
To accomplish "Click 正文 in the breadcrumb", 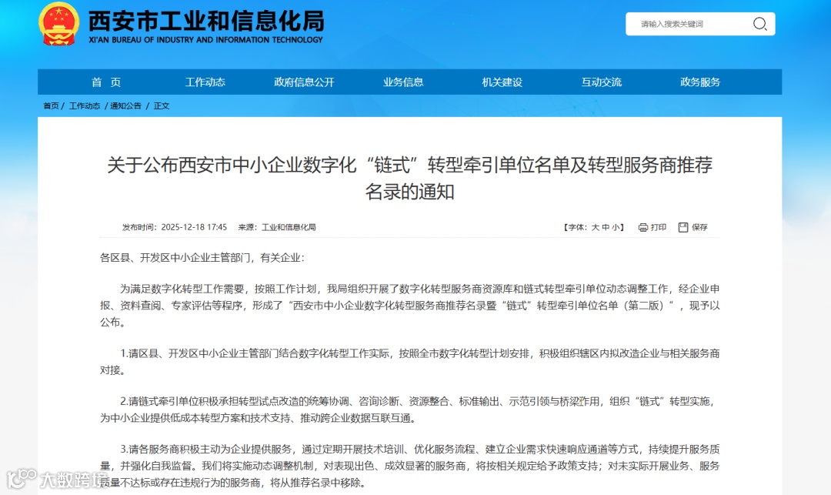I will coord(162,106).
